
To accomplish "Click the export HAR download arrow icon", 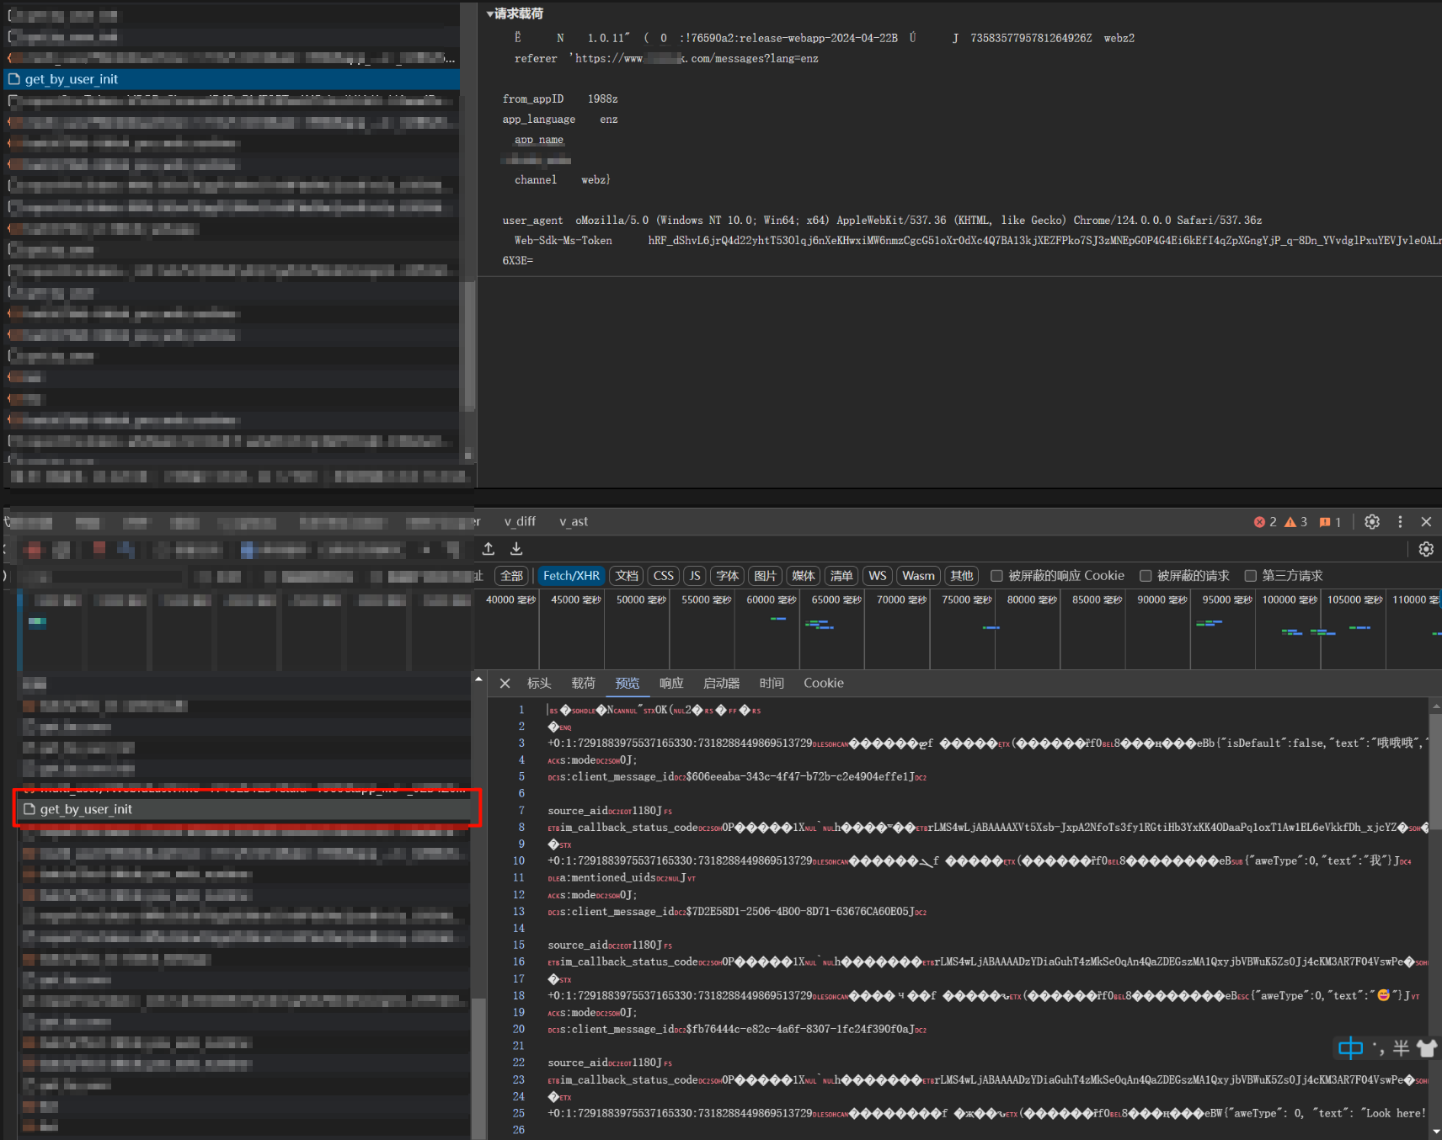I will (x=516, y=549).
